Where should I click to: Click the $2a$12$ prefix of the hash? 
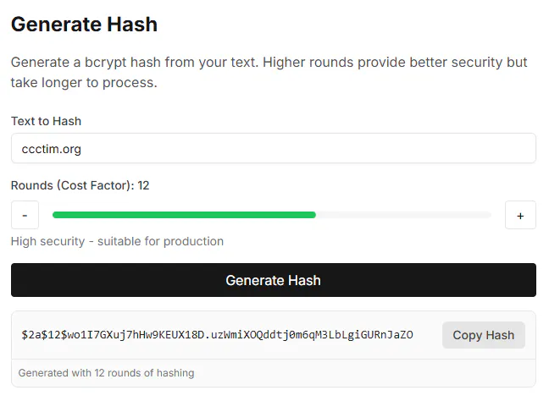coord(44,335)
